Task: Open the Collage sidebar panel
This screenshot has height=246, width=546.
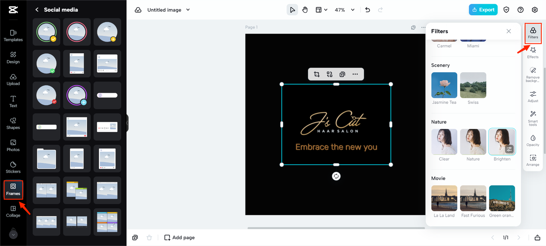Action: point(13,212)
